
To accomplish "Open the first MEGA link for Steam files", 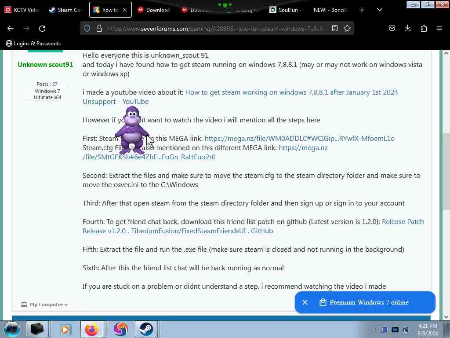I will tap(300, 139).
